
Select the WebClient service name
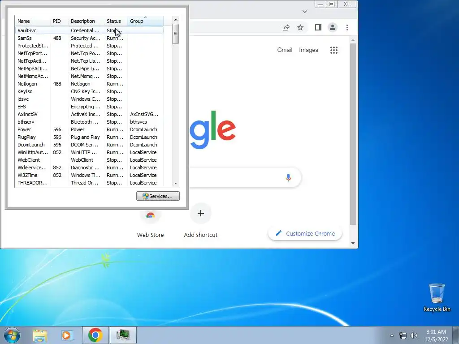point(29,160)
